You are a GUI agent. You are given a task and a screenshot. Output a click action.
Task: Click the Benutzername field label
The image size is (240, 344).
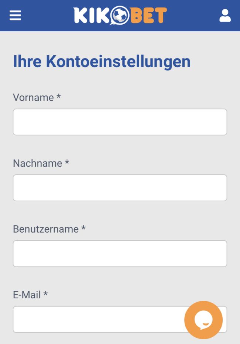tap(46, 229)
